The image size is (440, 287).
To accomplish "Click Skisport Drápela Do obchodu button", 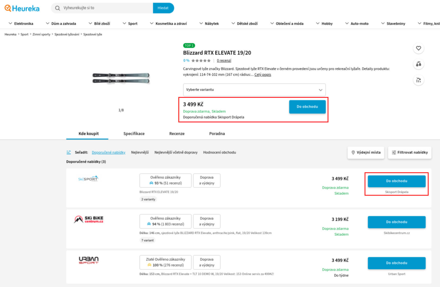I will tap(397, 181).
